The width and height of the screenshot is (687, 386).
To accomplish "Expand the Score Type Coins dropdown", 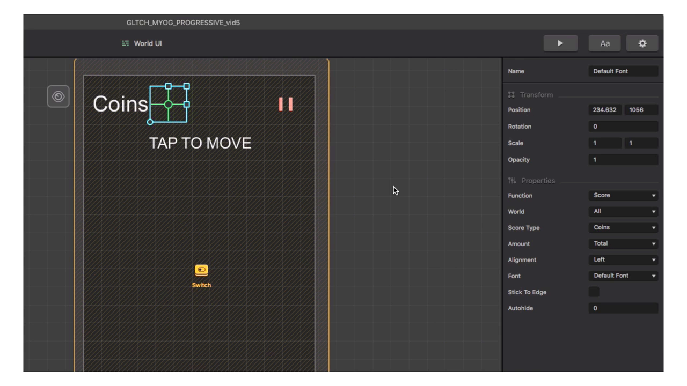I will tap(623, 228).
